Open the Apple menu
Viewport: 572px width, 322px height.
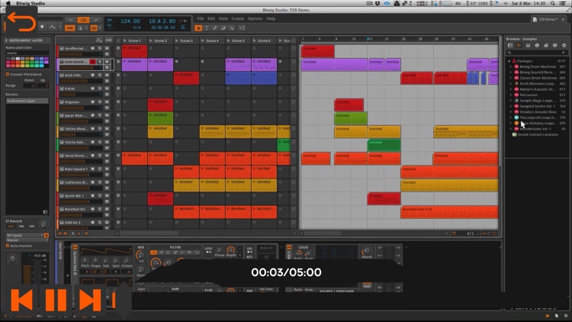[x=8, y=3]
